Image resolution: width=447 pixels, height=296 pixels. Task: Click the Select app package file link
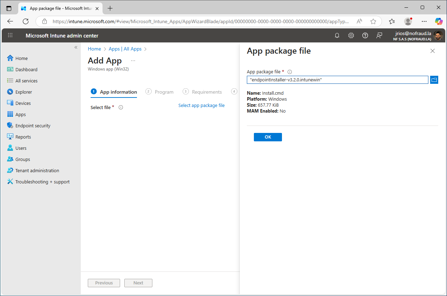[x=202, y=105]
